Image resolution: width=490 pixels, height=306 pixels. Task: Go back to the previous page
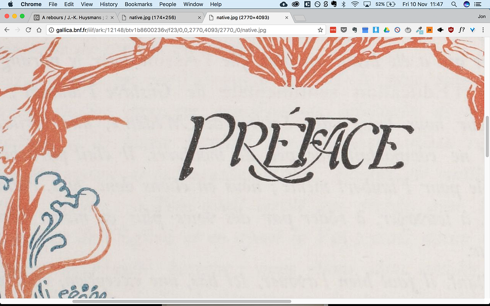point(7,30)
